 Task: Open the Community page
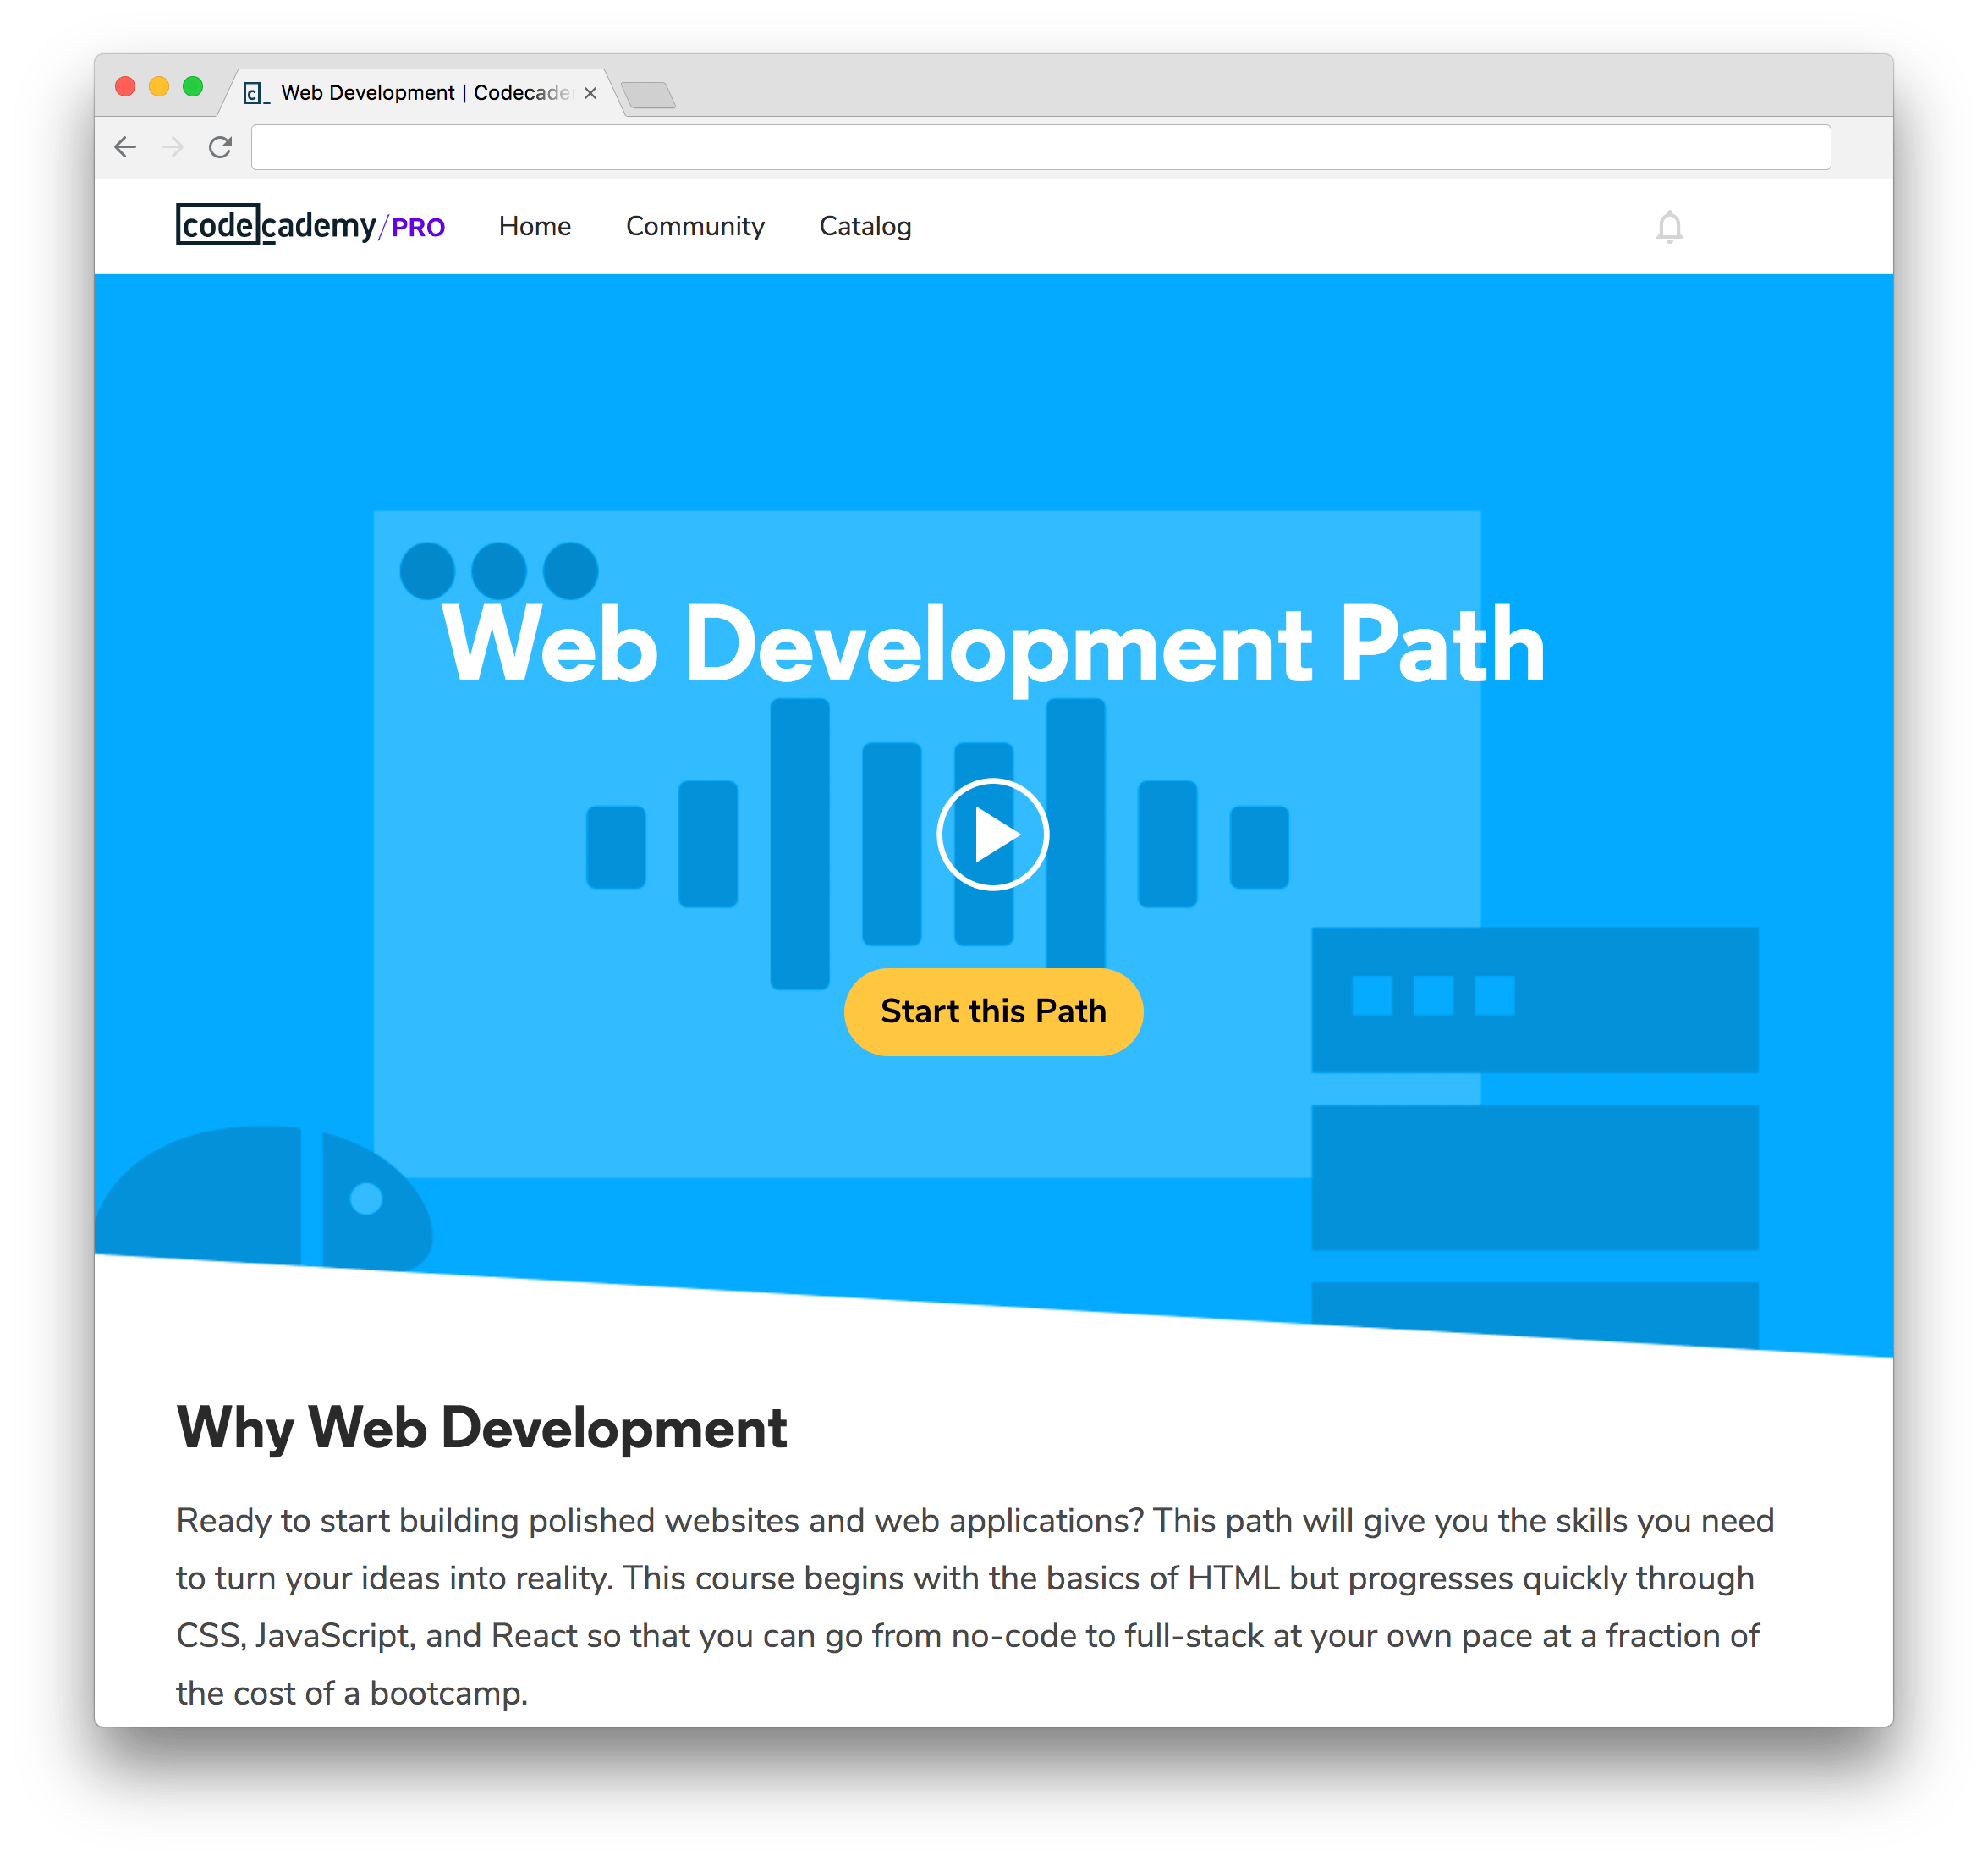coord(695,226)
